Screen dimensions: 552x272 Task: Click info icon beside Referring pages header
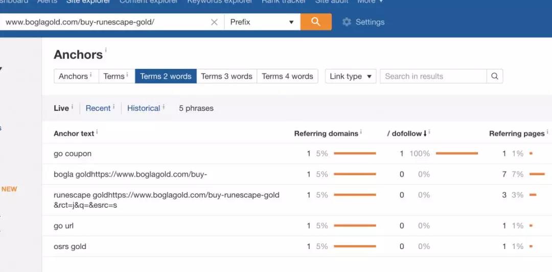[x=547, y=132]
